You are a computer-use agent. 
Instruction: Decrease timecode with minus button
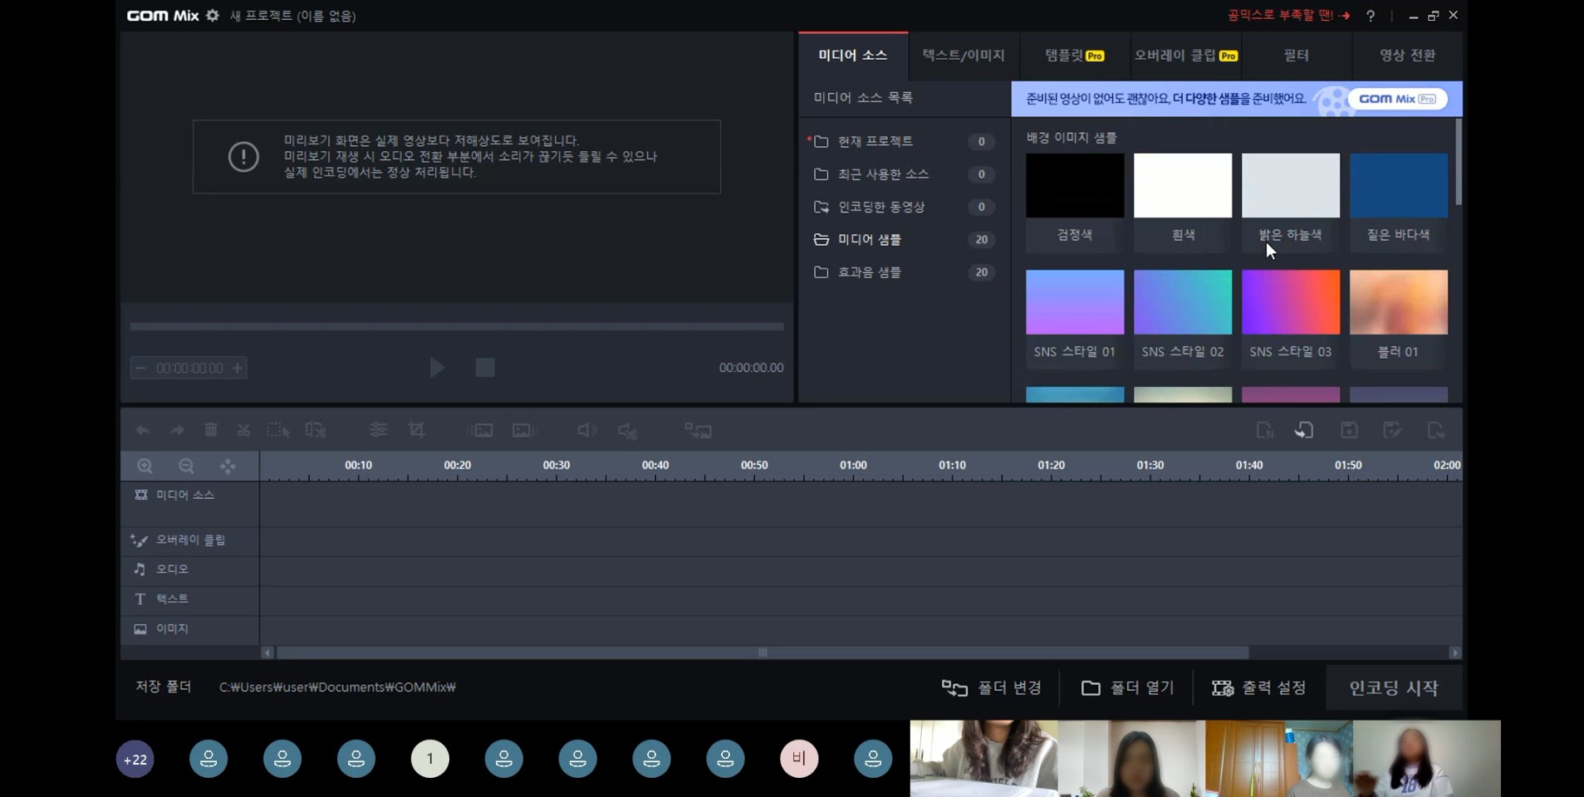[140, 368]
